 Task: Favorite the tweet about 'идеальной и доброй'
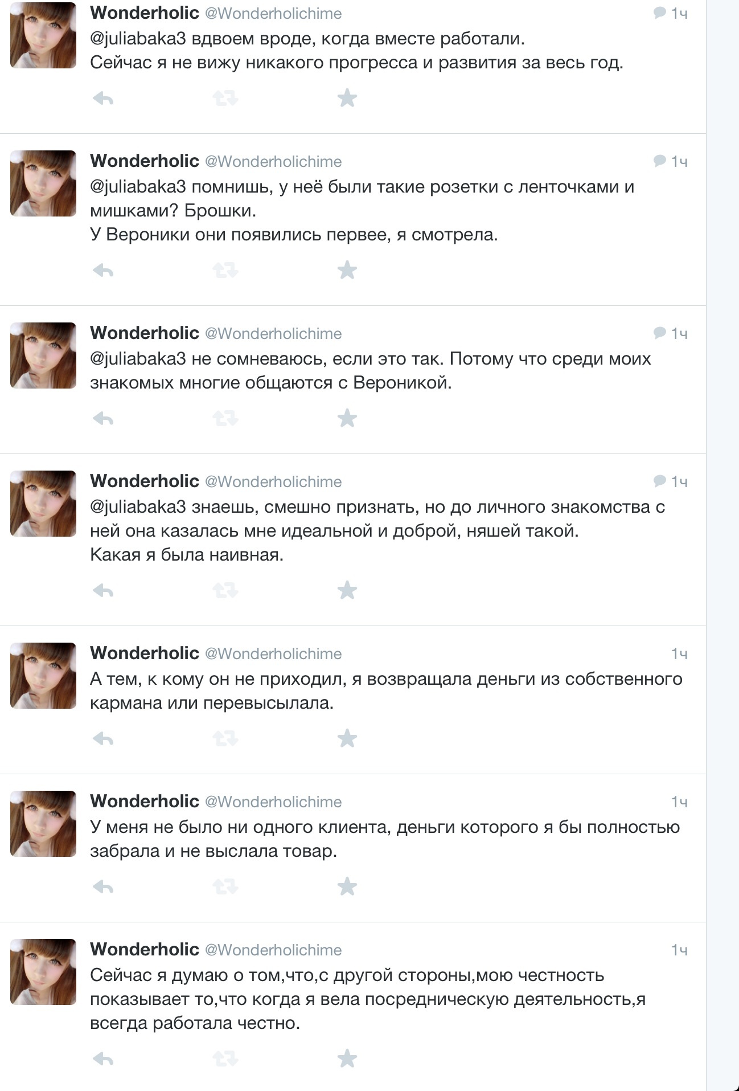[347, 590]
